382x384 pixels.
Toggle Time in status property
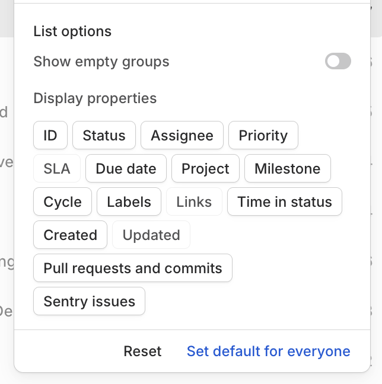tap(285, 202)
